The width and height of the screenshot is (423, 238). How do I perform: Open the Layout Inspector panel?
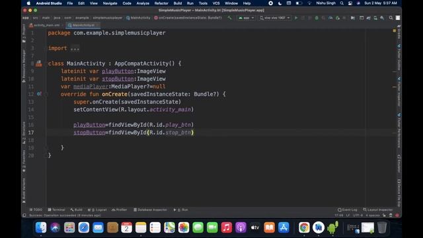[x=378, y=210]
